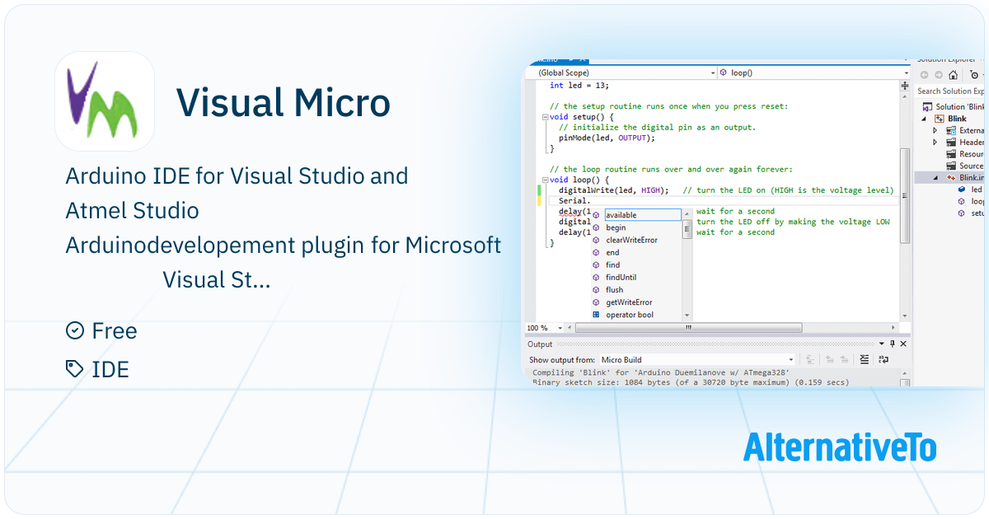Click the Search Solution Explorer field

point(950,91)
